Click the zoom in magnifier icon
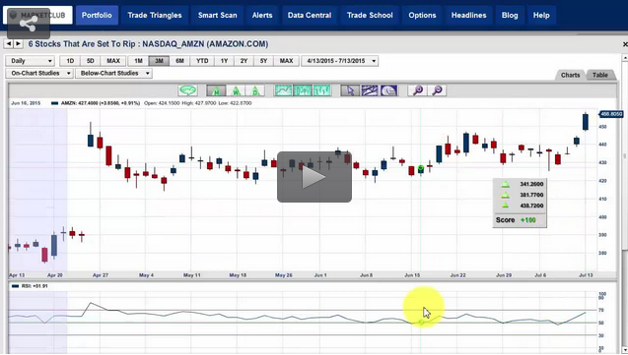Image resolution: width=628 pixels, height=355 pixels. (x=418, y=90)
